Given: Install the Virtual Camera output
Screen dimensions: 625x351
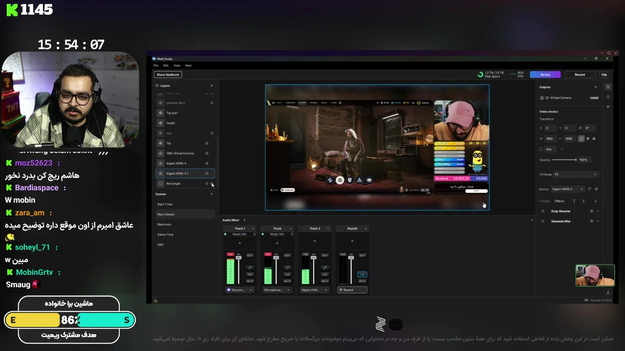Looking at the screenshot, I should pos(594,97).
